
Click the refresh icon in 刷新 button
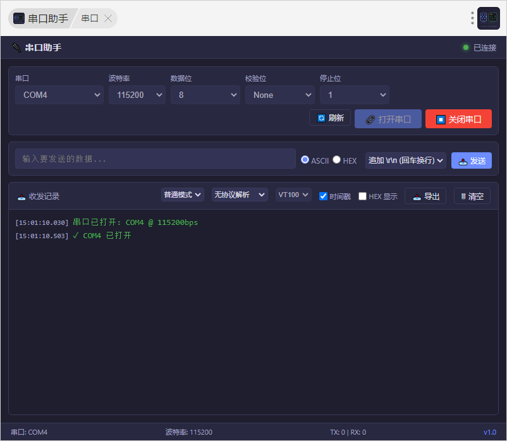[x=321, y=118]
